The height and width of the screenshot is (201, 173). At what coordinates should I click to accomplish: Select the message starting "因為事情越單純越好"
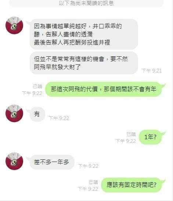coord(84,34)
